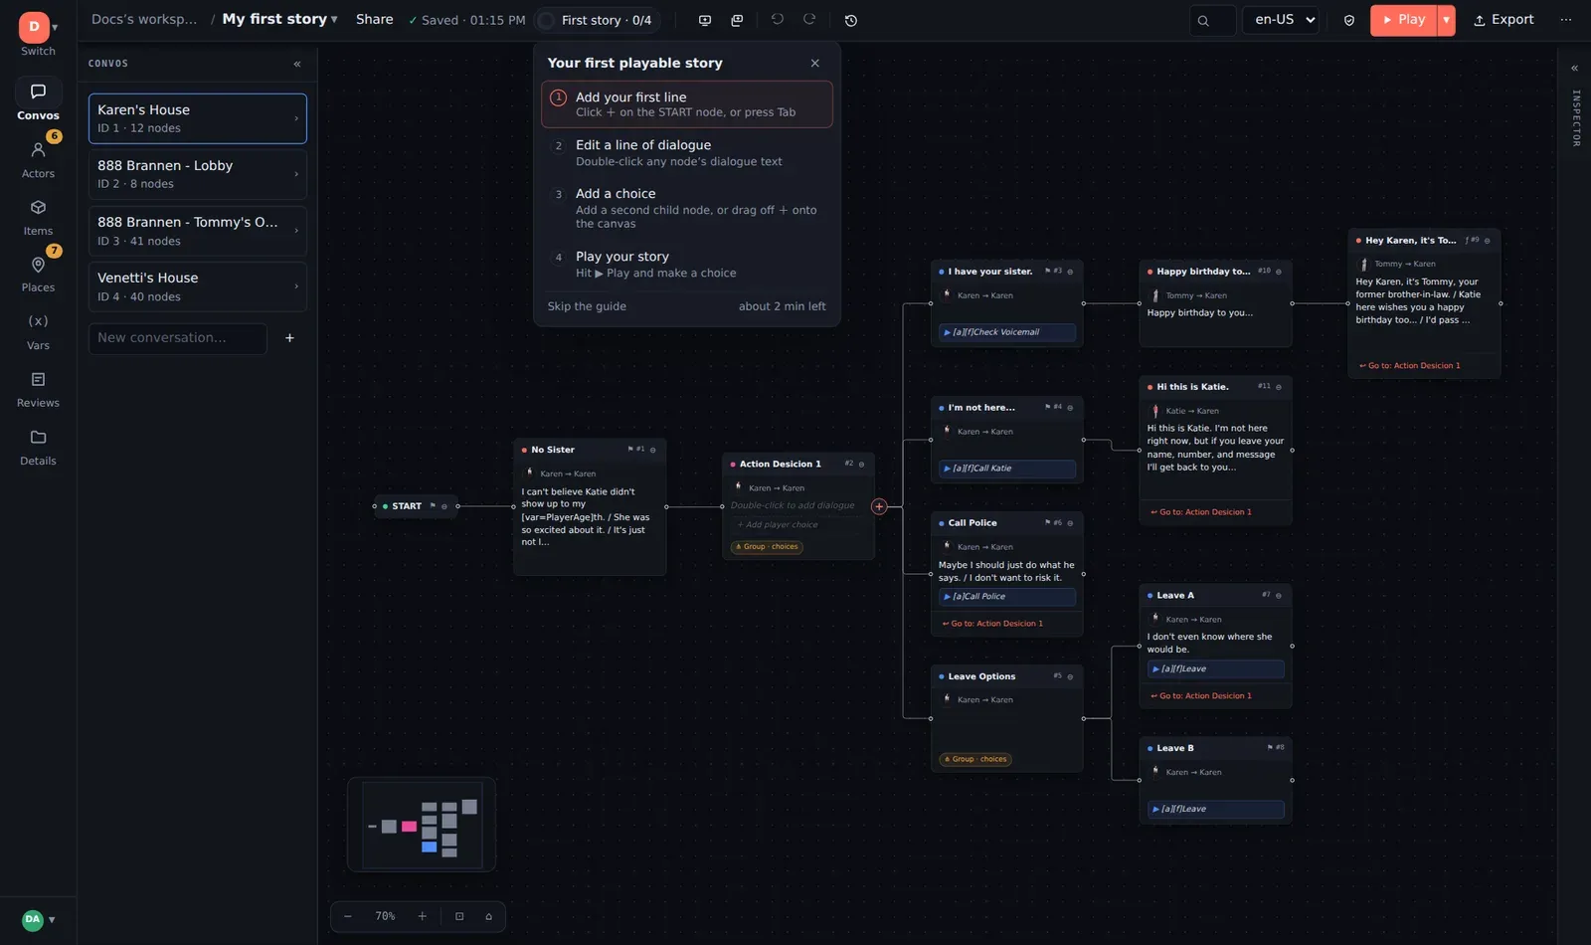Screen dimensions: 1591x945
Task: Open the DA user avatar menu
Action: pos(38,920)
